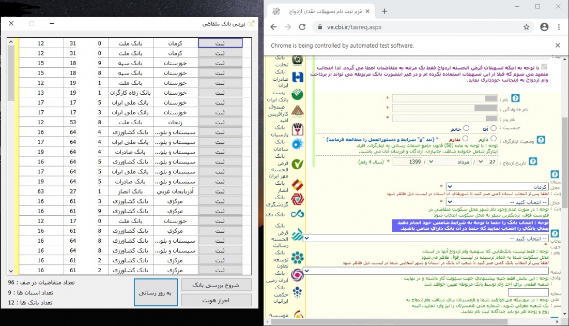Click the Karafarini Omid fund logo

coord(297,111)
